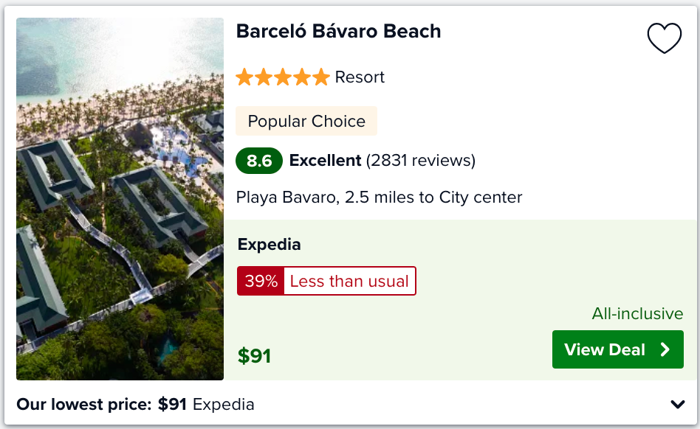This screenshot has height=429, width=700.
Task: Select the Popular Choice badge
Action: (x=306, y=121)
